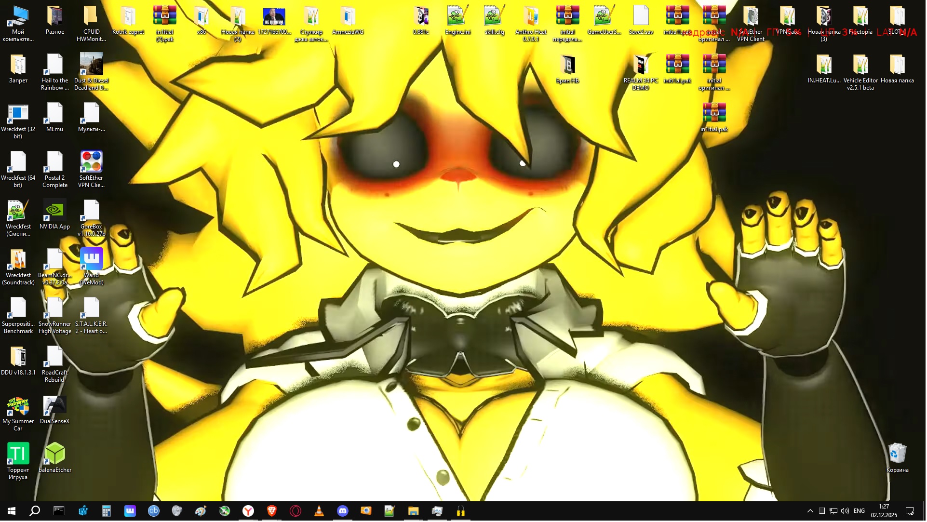Click the taskbar search magnifier

click(x=35, y=512)
